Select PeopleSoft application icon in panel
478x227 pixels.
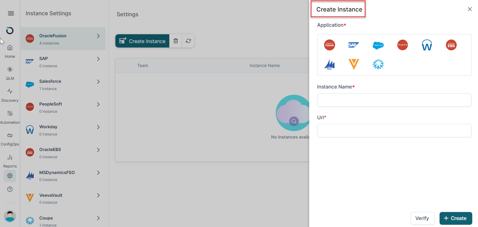pos(402,45)
